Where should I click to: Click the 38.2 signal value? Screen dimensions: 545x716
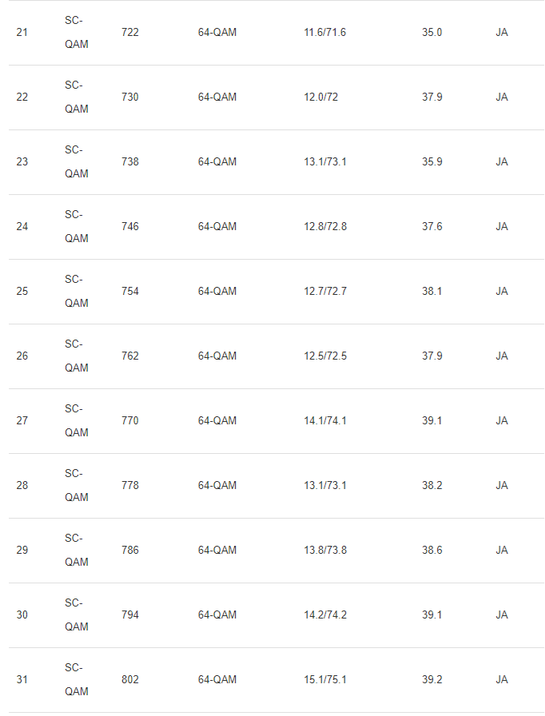[x=432, y=486]
